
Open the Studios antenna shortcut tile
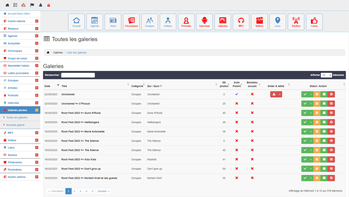click(x=296, y=22)
